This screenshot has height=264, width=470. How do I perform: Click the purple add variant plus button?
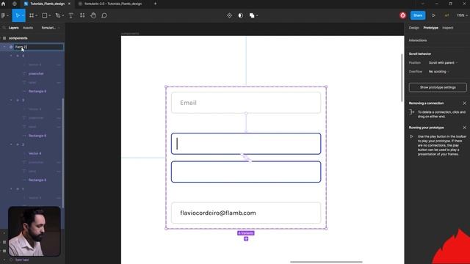[x=246, y=238]
